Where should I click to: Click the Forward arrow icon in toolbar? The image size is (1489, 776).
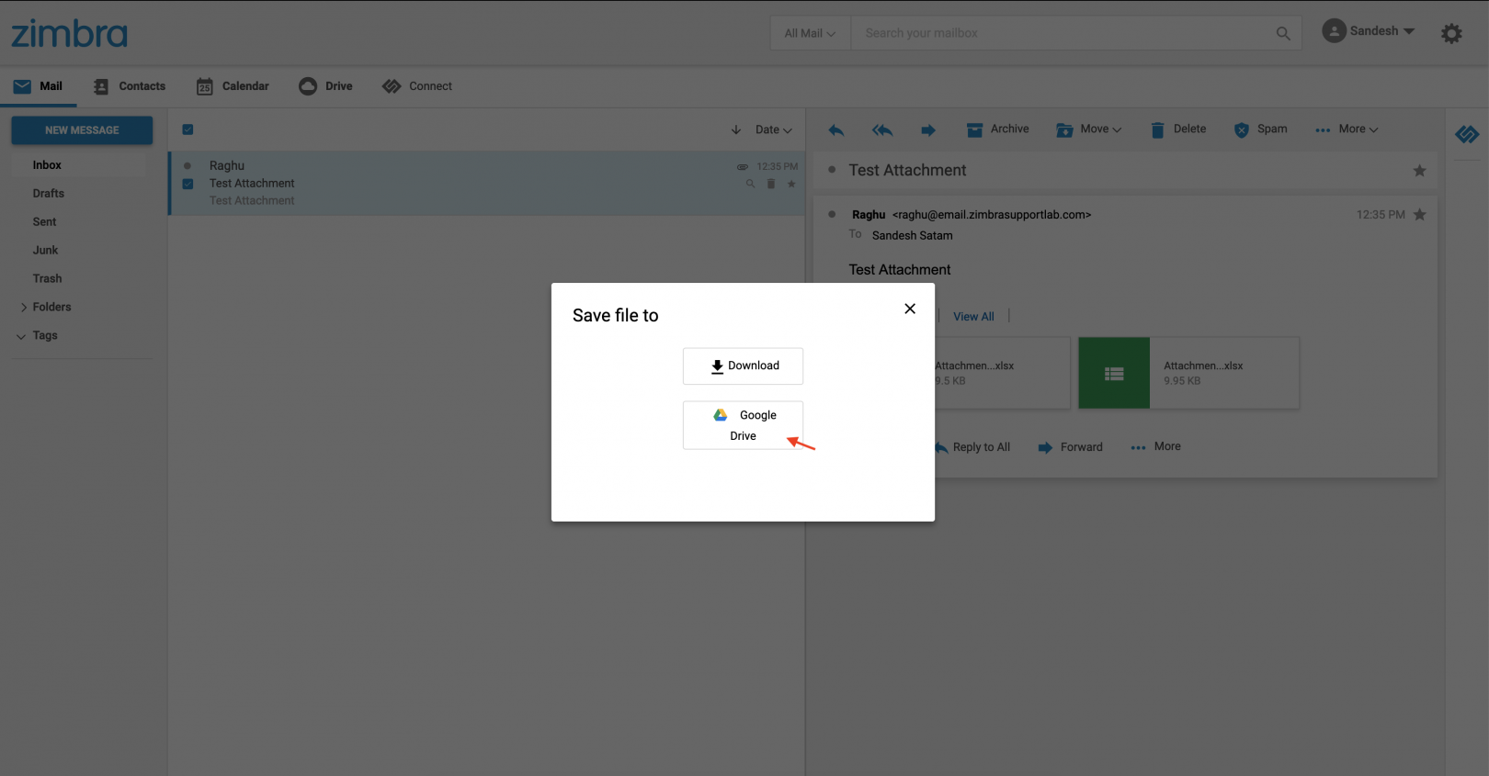(928, 129)
